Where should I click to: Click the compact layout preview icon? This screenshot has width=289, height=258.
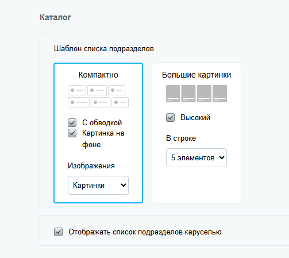pos(98,96)
